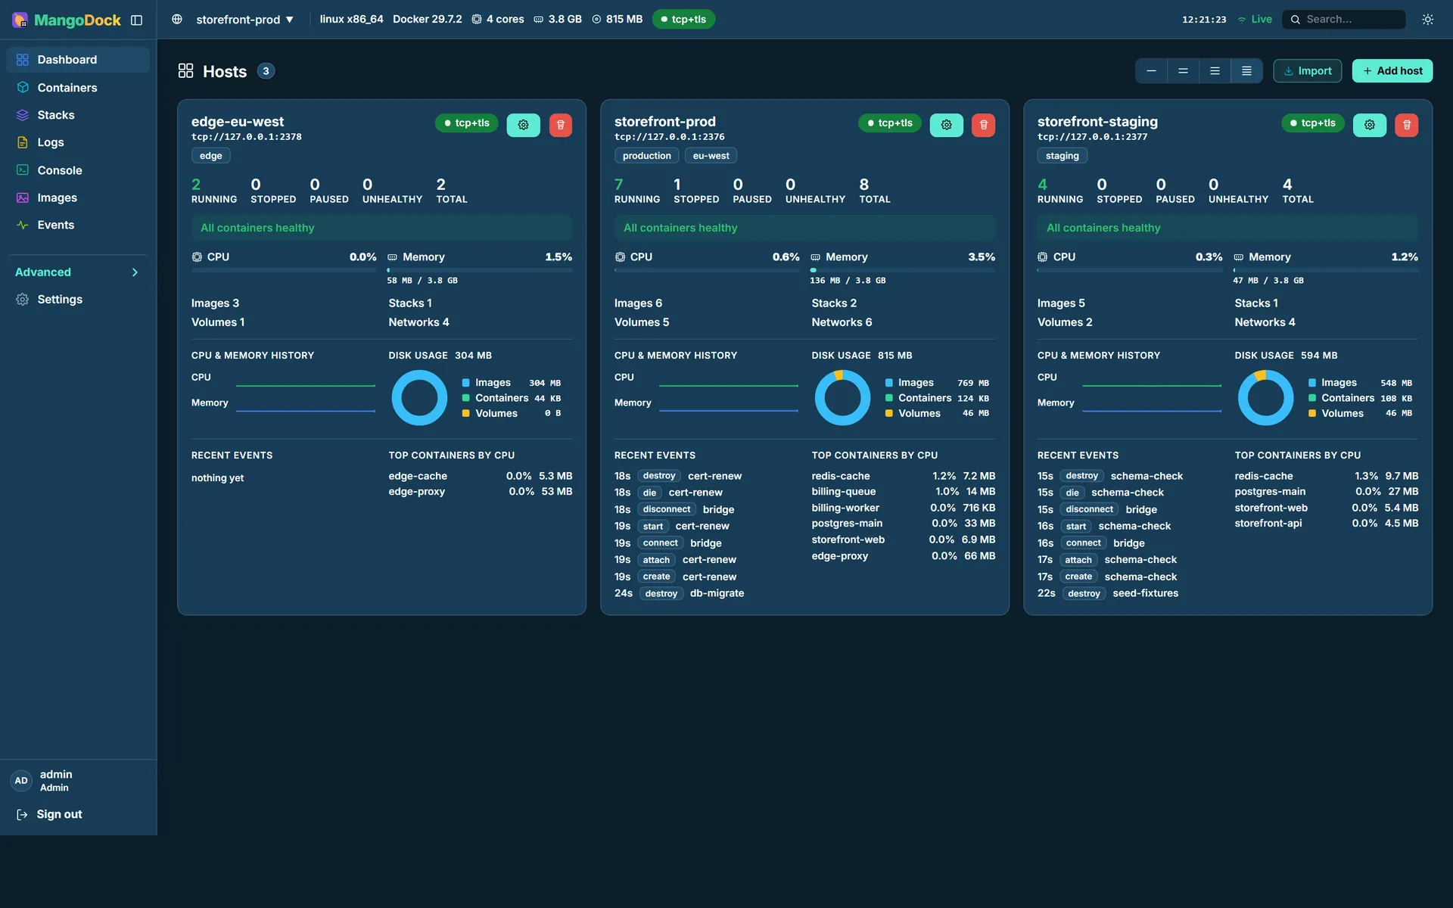The image size is (1453, 908).
Task: Click the production tag
Action: coord(646,156)
